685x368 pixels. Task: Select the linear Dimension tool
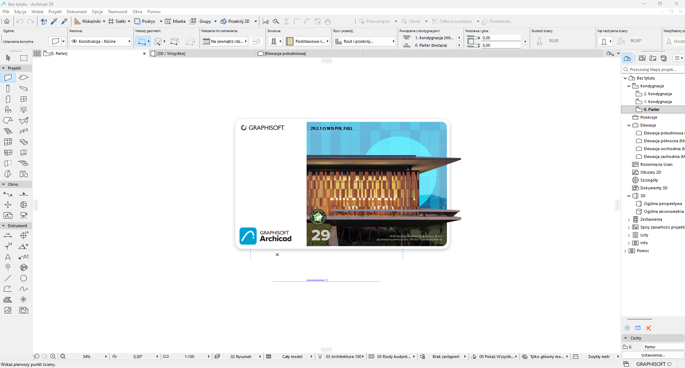(x=8, y=235)
